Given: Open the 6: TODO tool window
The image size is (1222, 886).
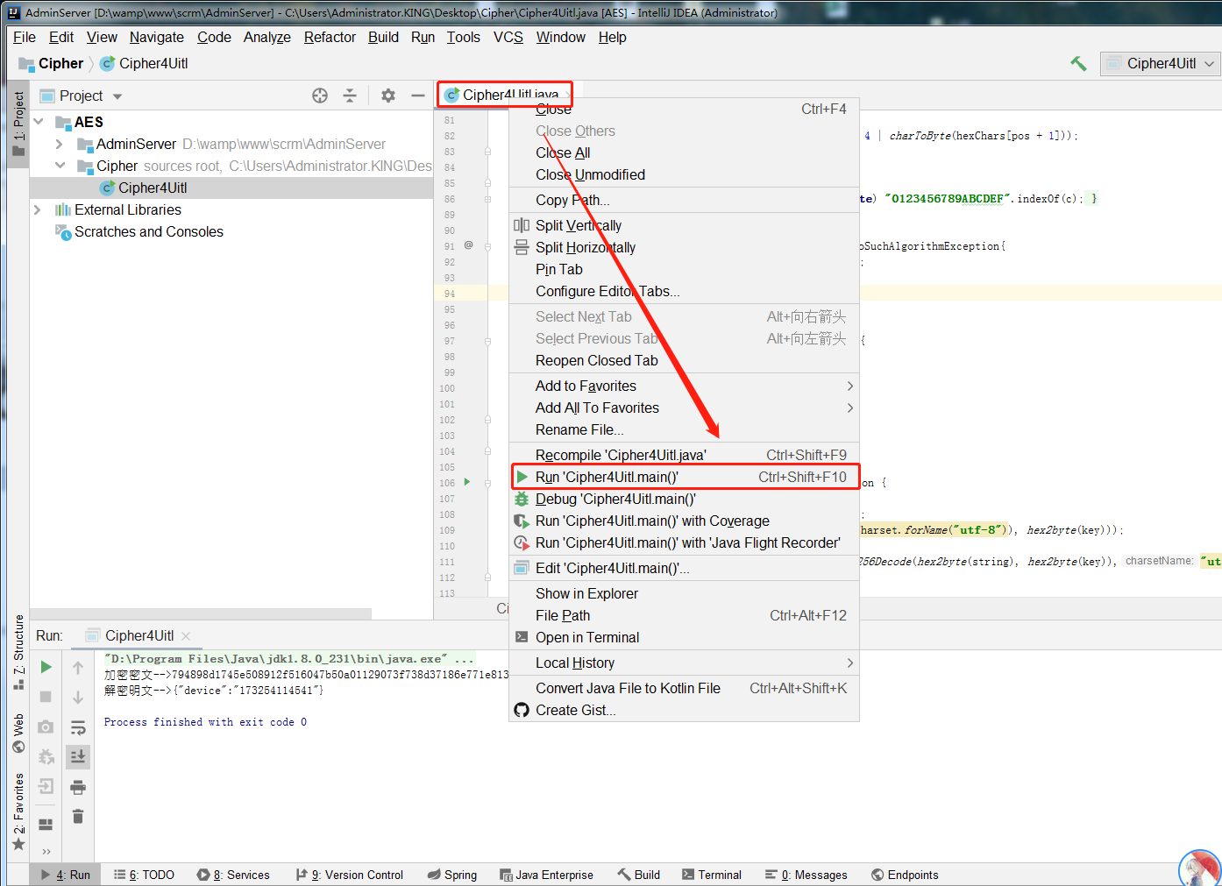Looking at the screenshot, I should click(x=145, y=875).
